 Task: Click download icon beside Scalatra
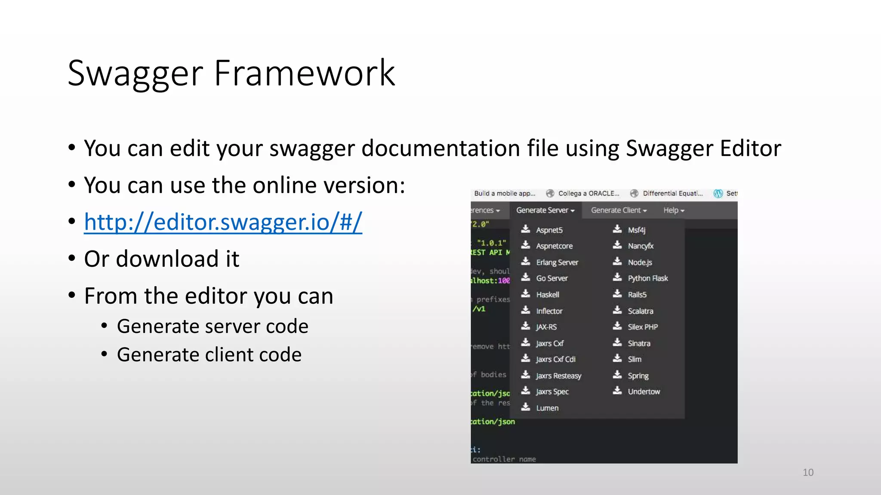click(617, 310)
